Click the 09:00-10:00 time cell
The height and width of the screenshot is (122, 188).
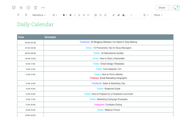(x=31, y=58)
